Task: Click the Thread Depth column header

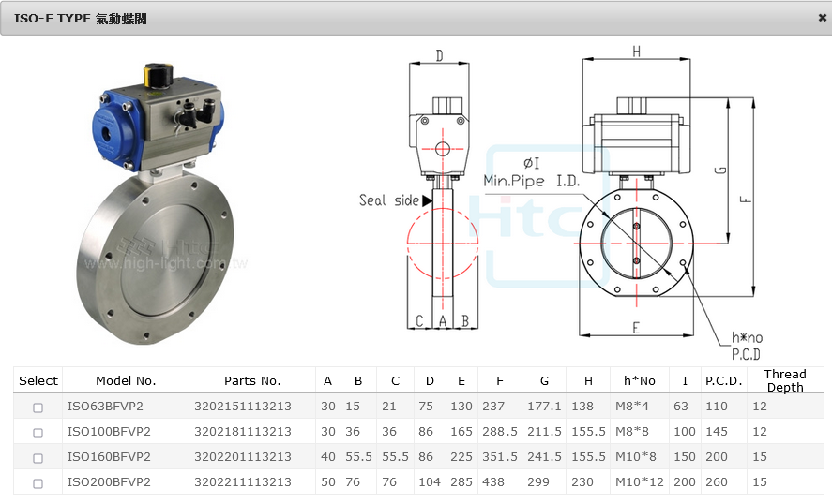Action: 784,380
